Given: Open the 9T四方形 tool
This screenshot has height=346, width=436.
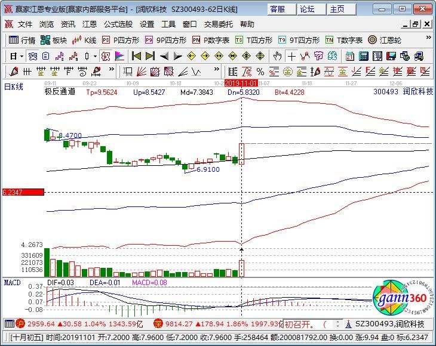Looking at the screenshot, I should (299, 40).
